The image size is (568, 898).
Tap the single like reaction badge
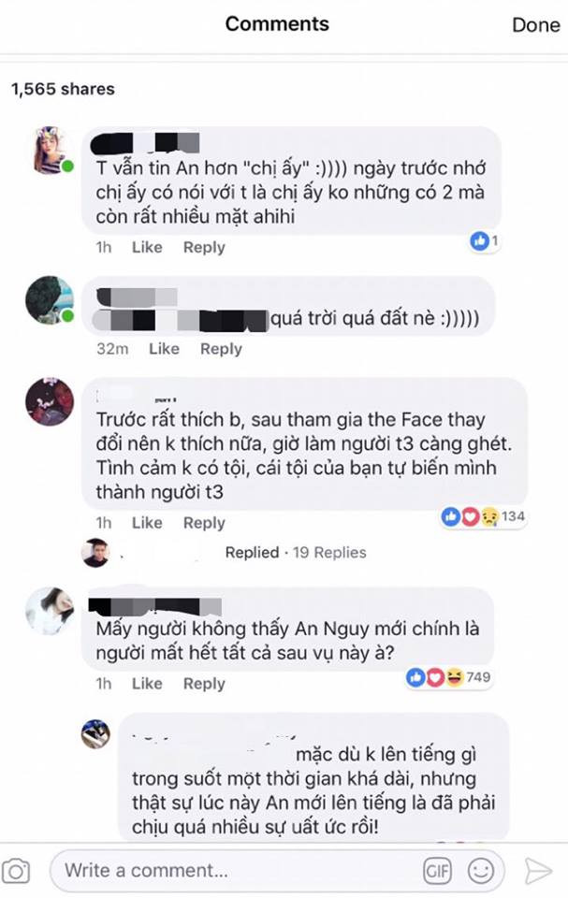click(484, 241)
